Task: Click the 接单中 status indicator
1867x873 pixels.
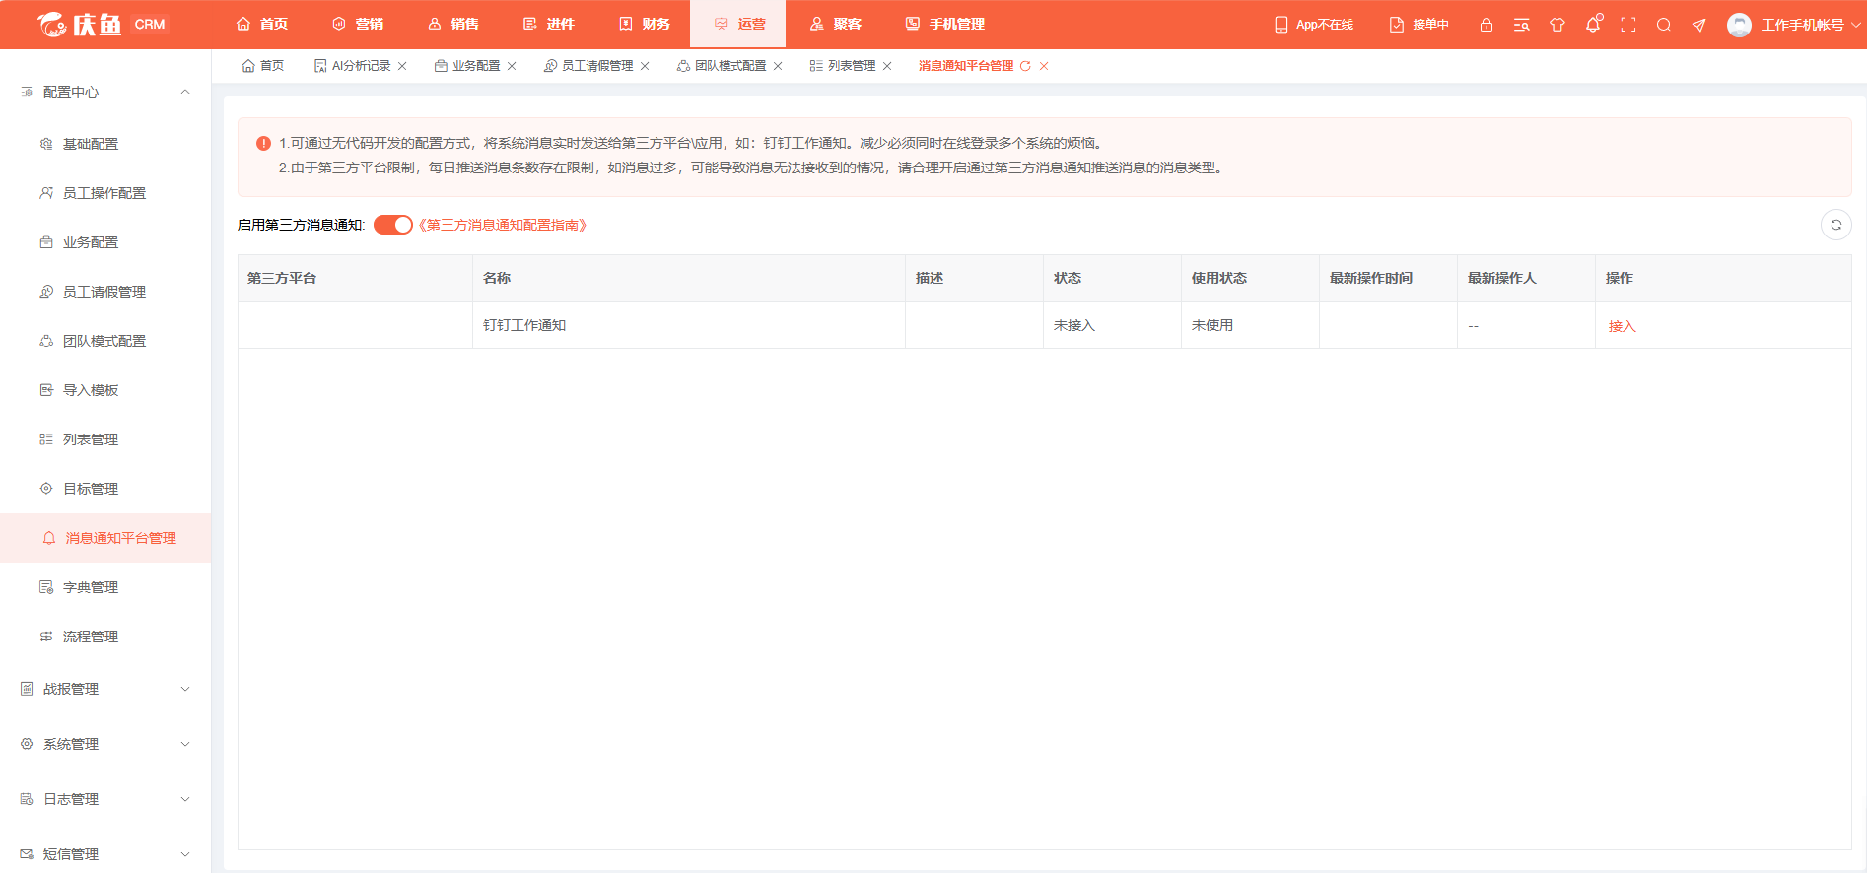Action: 1419,25
